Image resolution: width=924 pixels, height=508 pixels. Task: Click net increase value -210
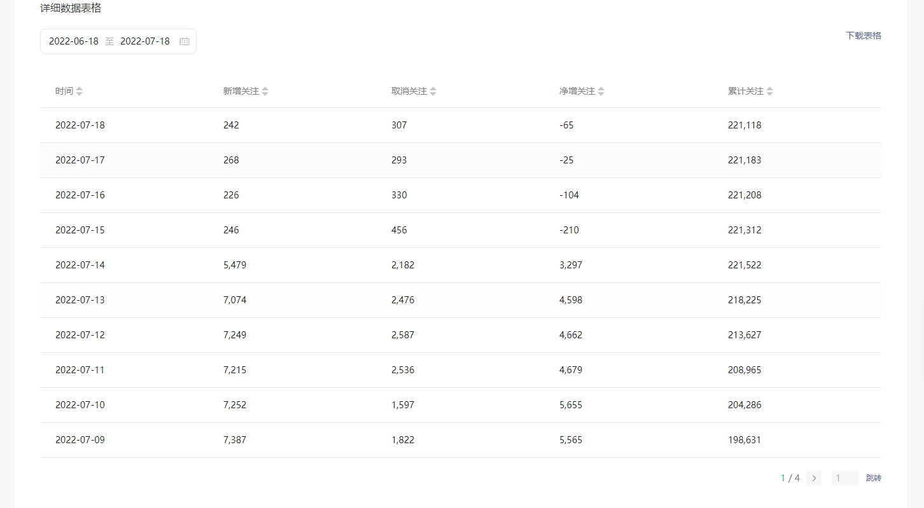pyautogui.click(x=569, y=230)
